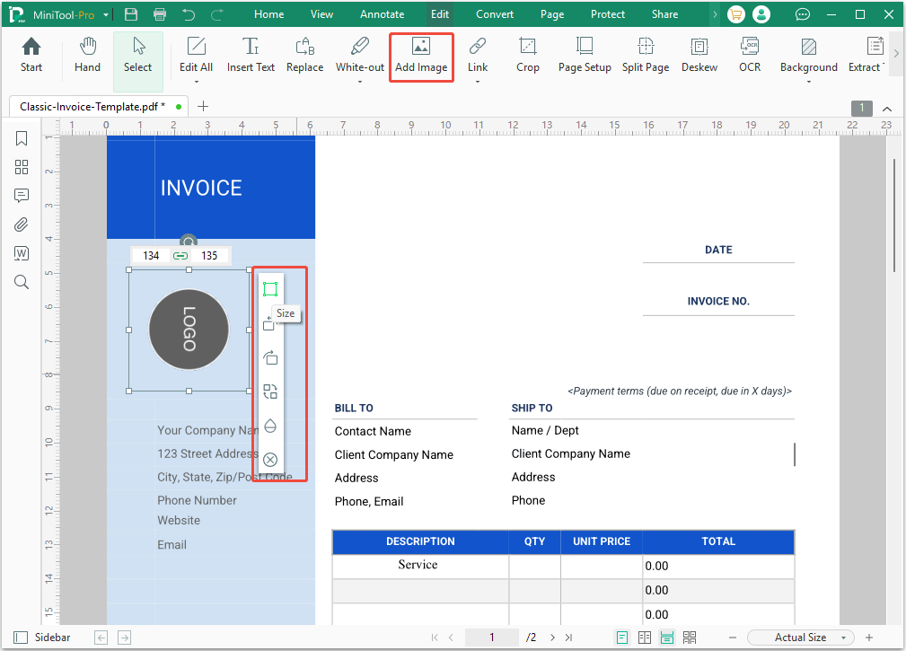Open the Crop tool
This screenshot has width=906, height=651.
pyautogui.click(x=527, y=57)
